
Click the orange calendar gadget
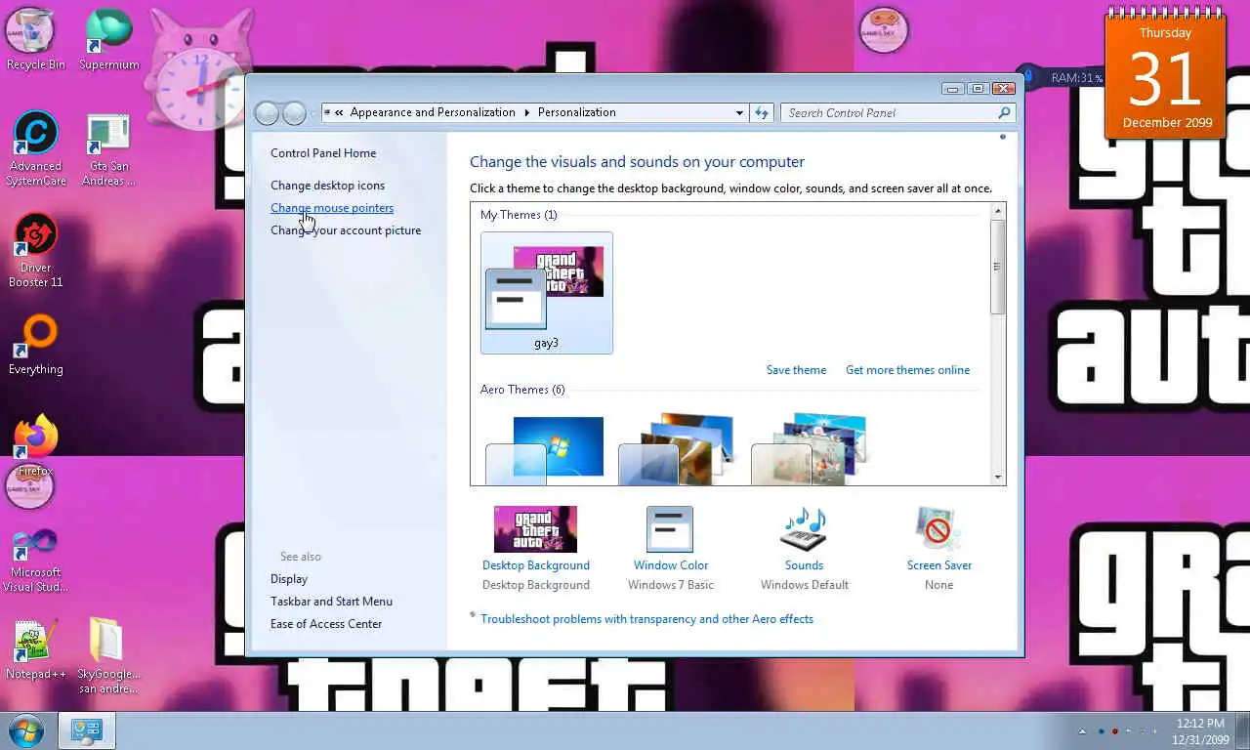[x=1165, y=75]
